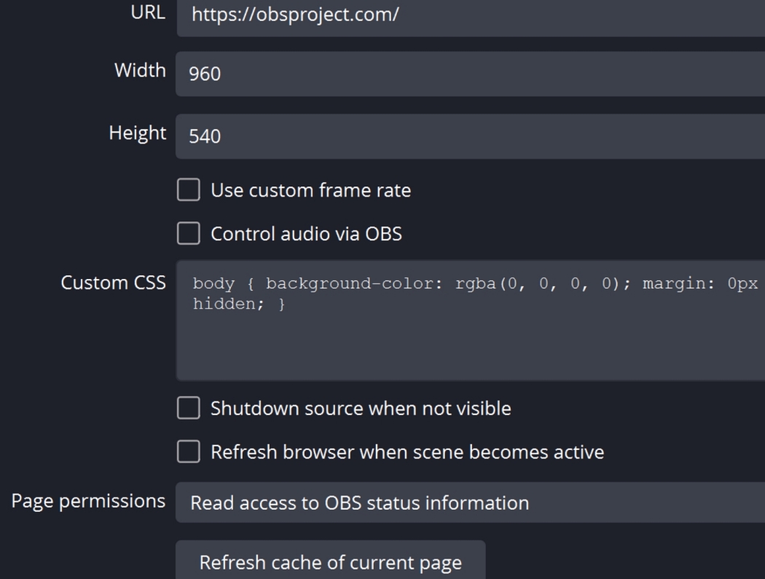The width and height of the screenshot is (765, 579).
Task: Click the Width field showing 960
Action: 471,74
